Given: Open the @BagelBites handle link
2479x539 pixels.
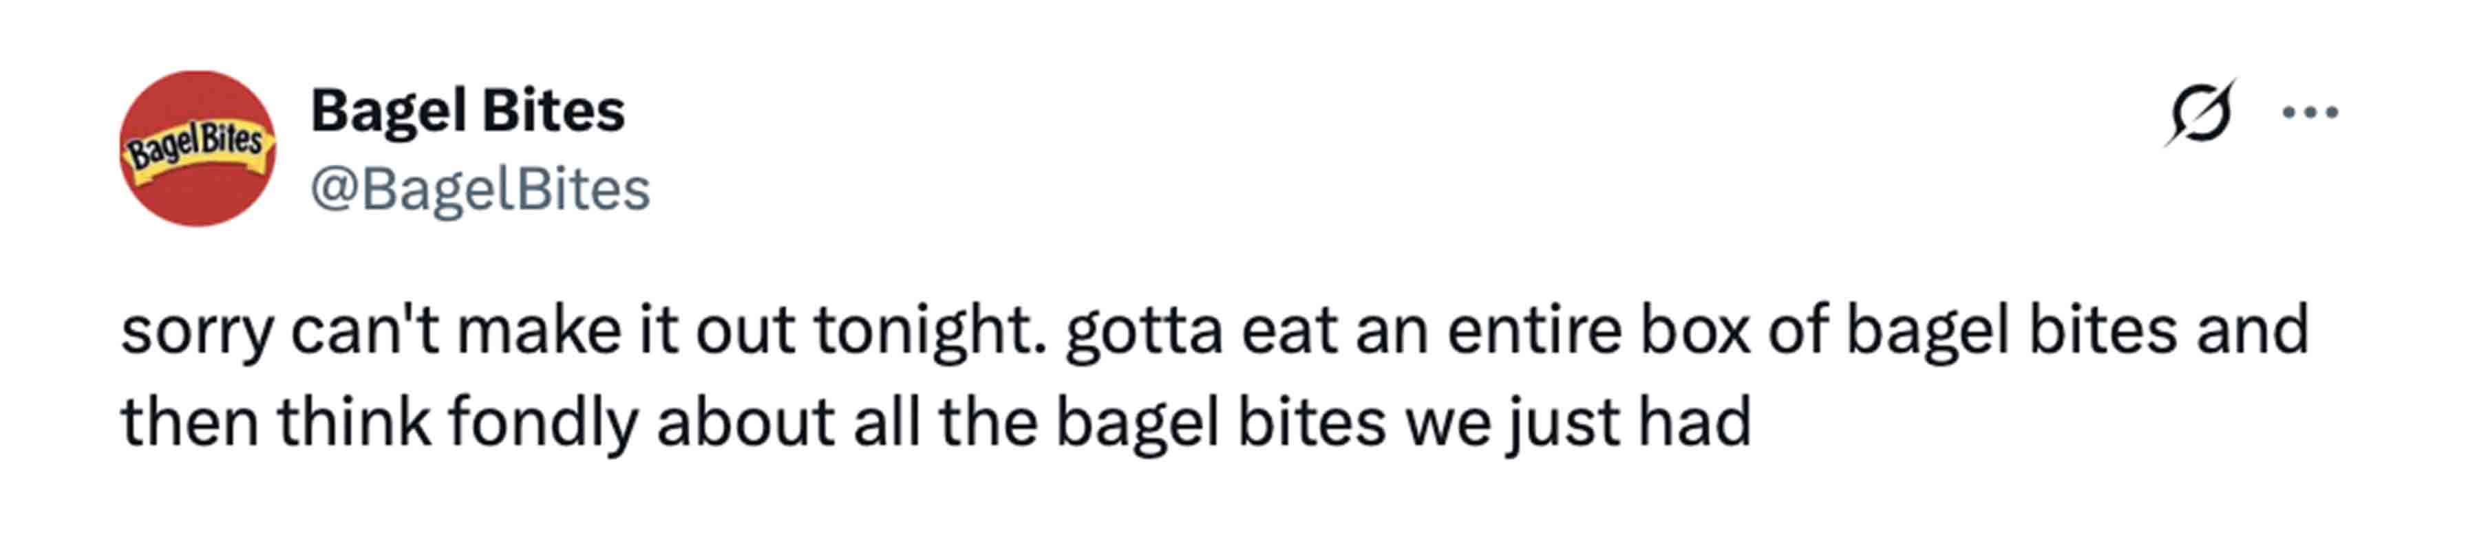Looking at the screenshot, I should (480, 188).
